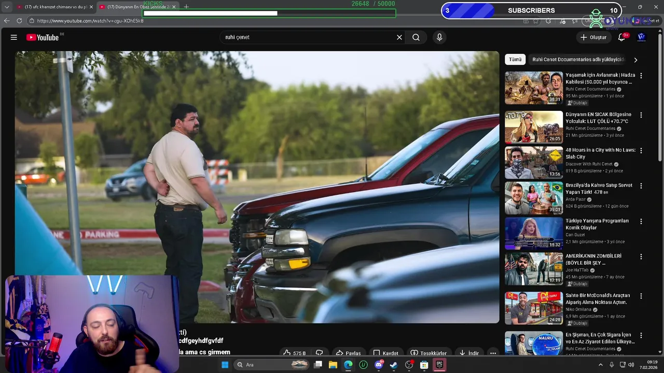664x373 pixels.
Task: Open options for AMERİKA'NIN ZOMBİLERİ video
Action: tap(641, 256)
